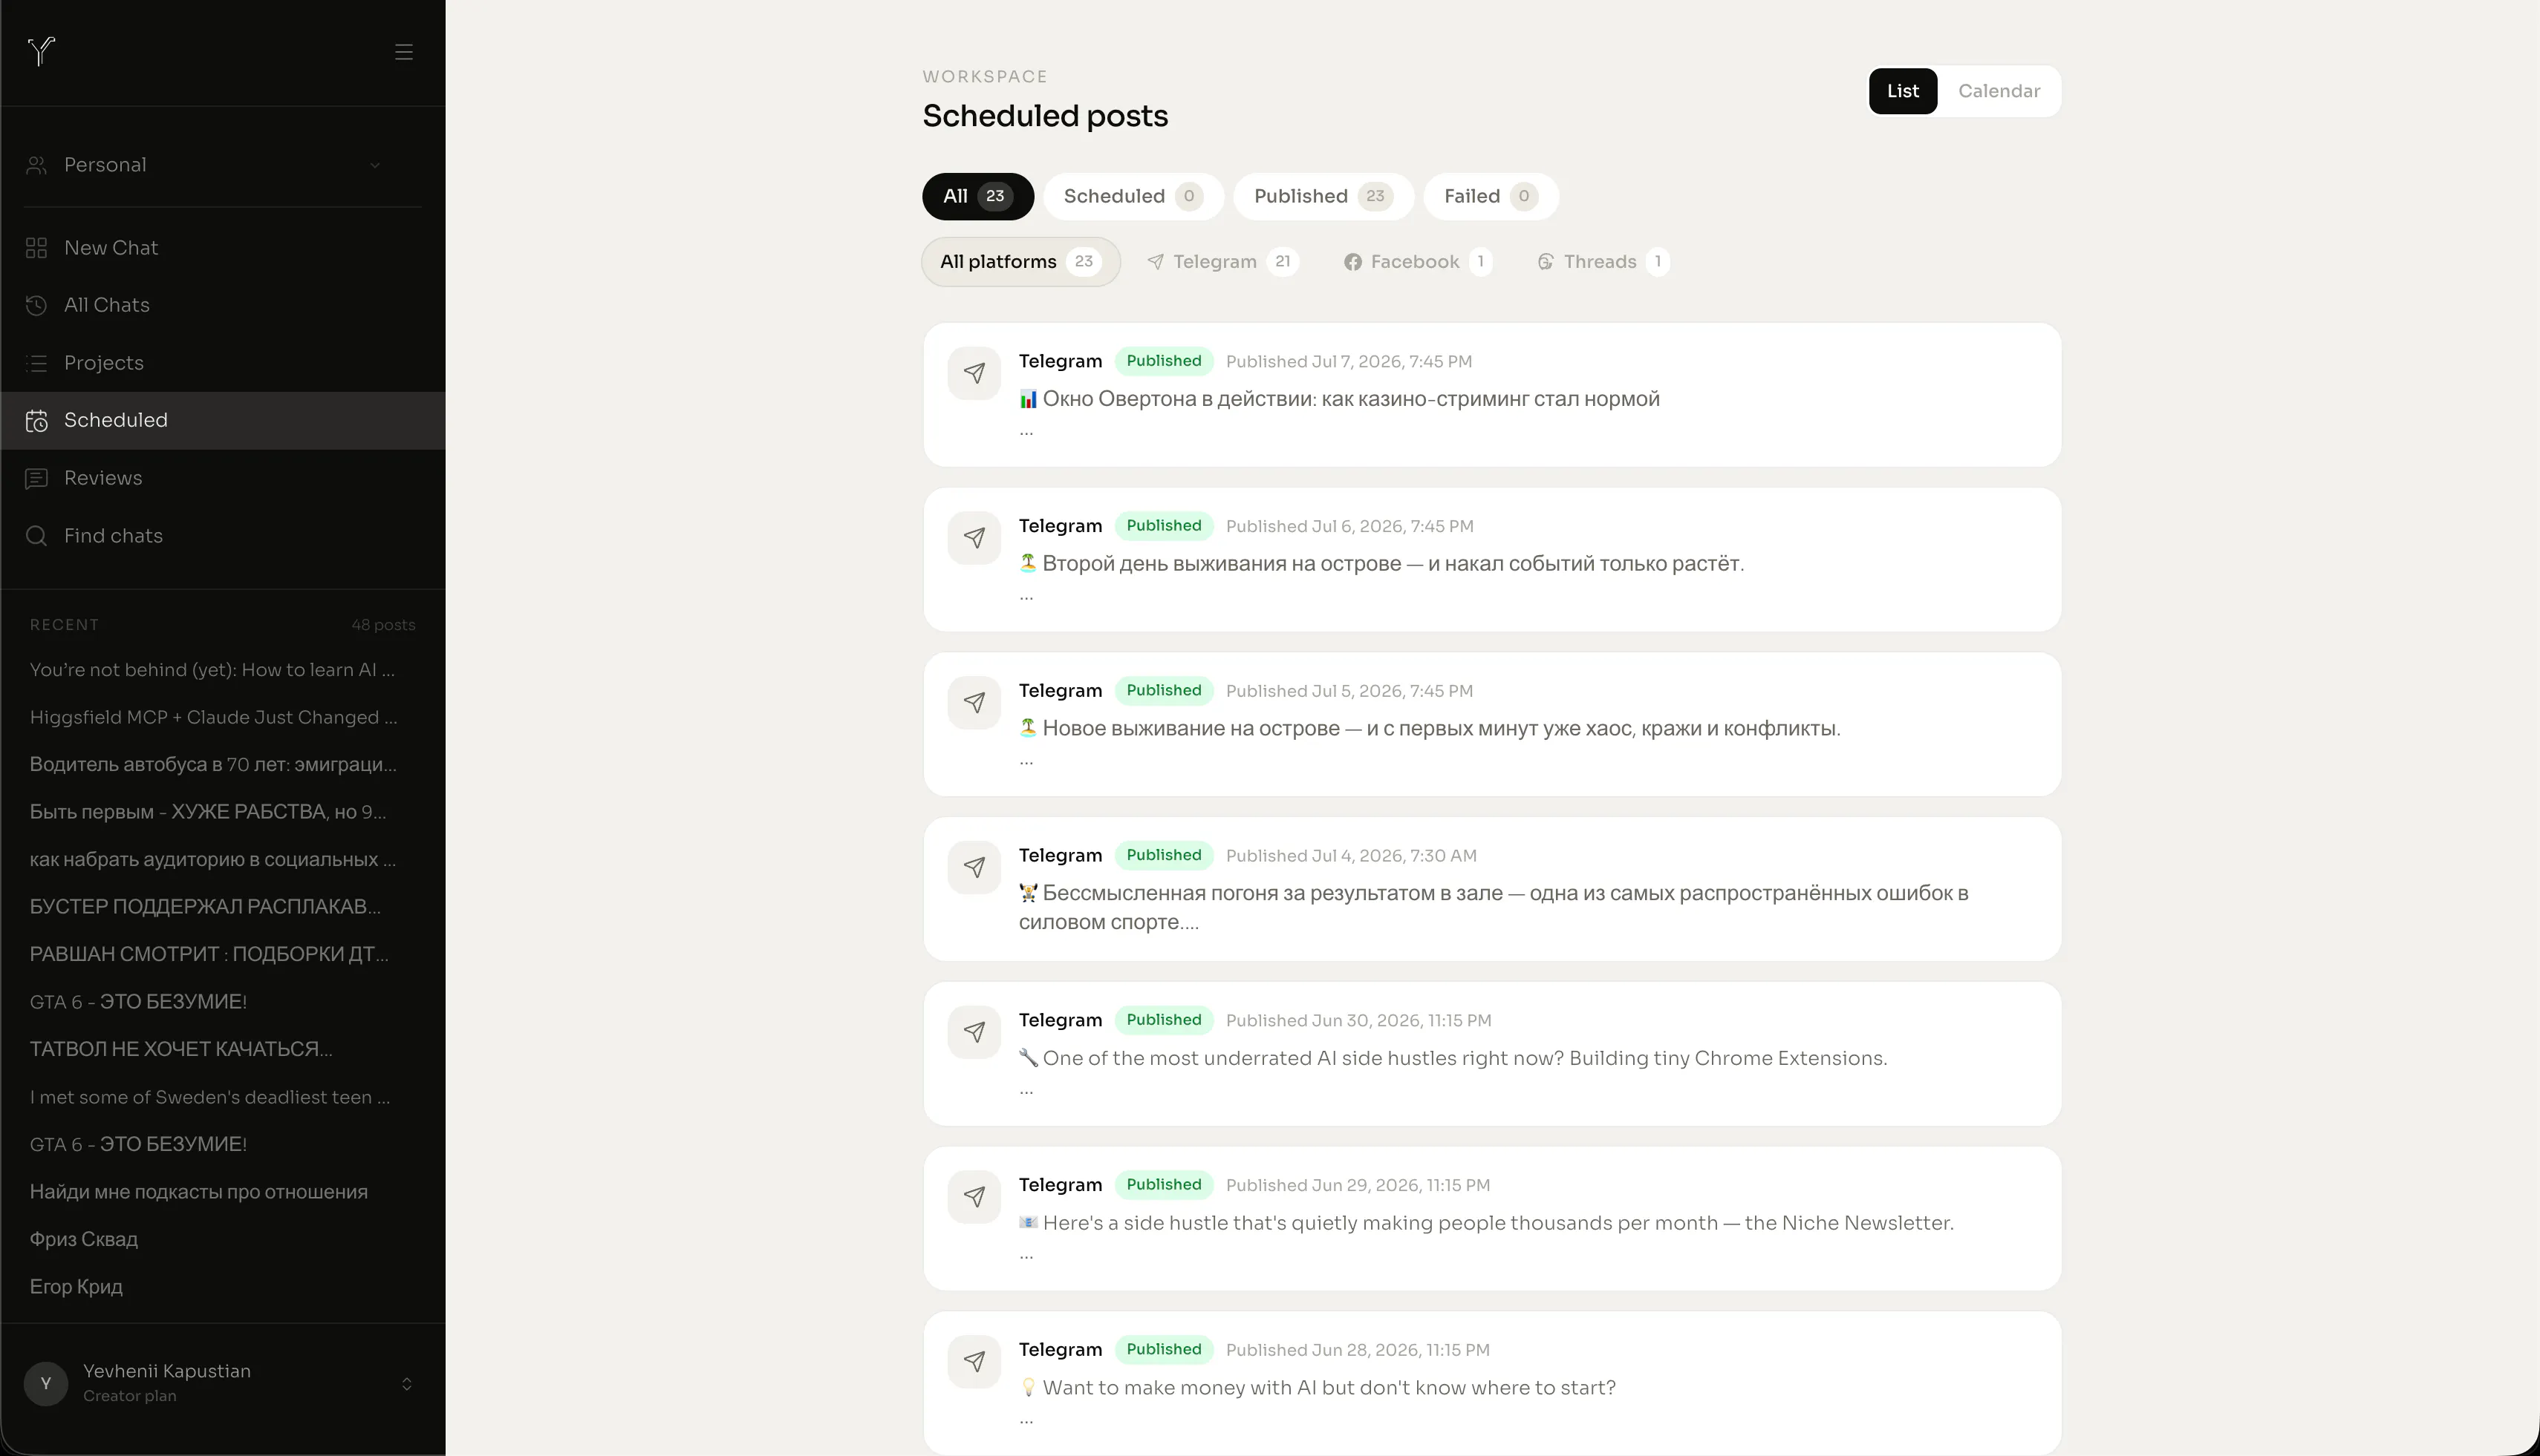
Task: Open recent chat "как набрать аудиторию в социальных"
Action: tap(213, 860)
